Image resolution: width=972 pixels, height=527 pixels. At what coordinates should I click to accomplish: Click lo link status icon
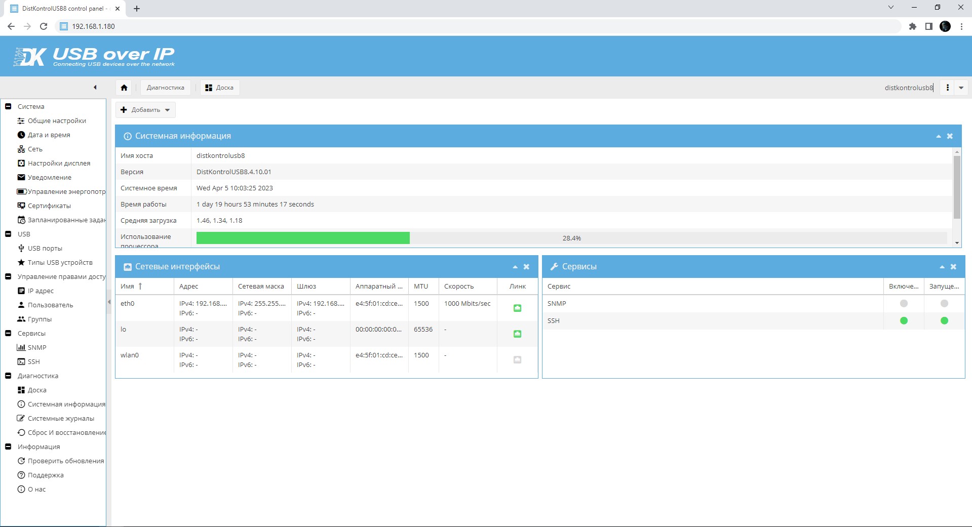click(x=517, y=334)
